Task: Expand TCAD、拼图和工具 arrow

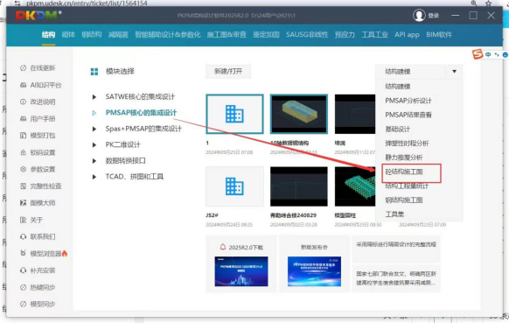Action: pos(94,177)
